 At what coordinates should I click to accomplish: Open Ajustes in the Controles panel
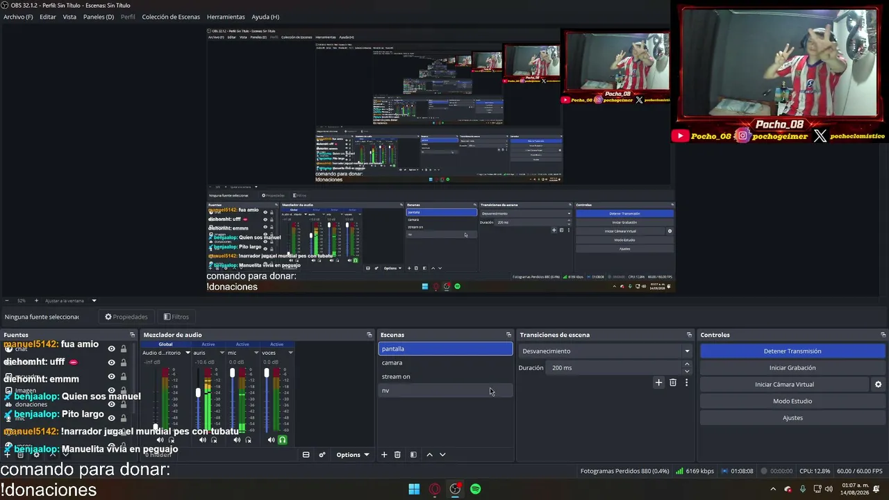pos(792,418)
